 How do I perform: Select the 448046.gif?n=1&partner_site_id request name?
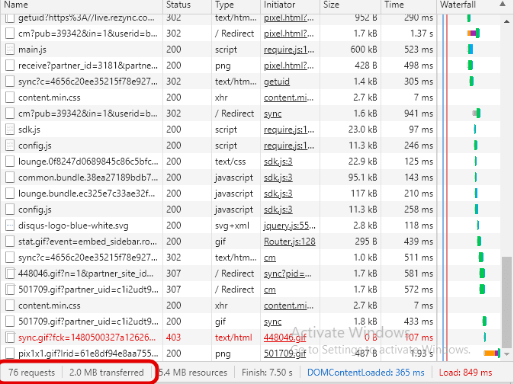(x=86, y=274)
